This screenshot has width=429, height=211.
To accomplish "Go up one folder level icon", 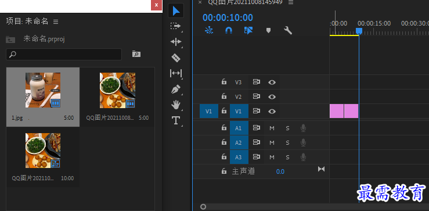I will click(x=10, y=40).
